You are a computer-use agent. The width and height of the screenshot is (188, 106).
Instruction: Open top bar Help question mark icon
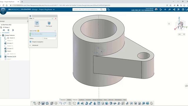tap(183, 9)
